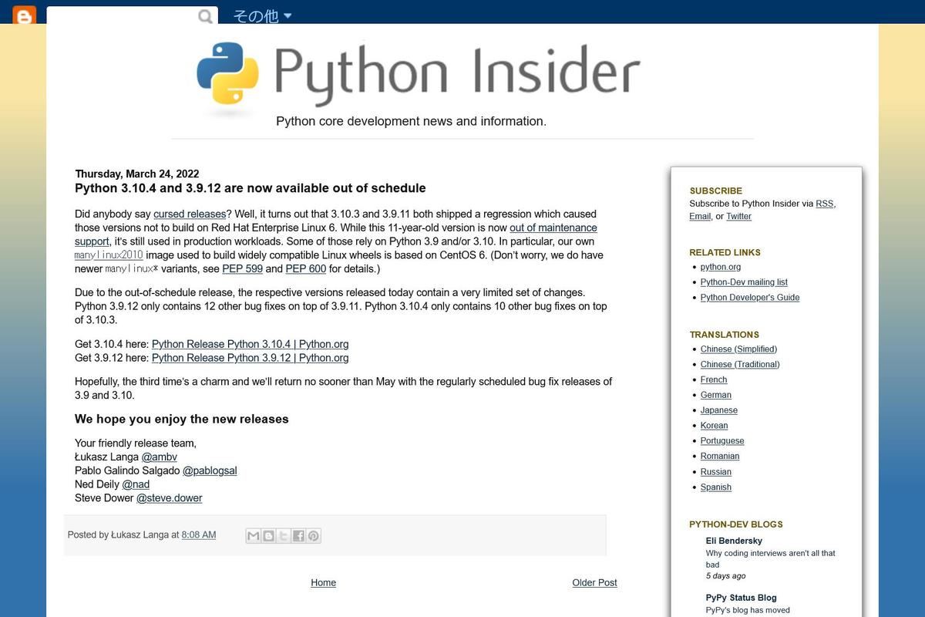Click the Python snake logo
Image resolution: width=925 pixels, height=617 pixels.
227,73
